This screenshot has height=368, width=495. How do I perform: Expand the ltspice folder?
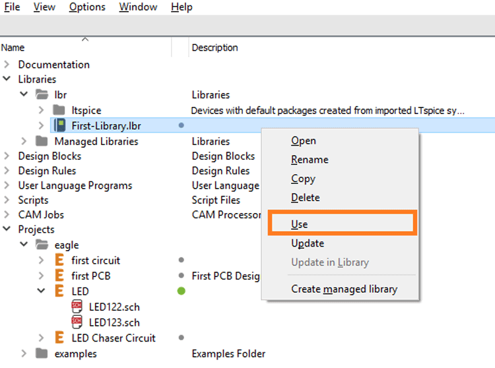click(41, 110)
